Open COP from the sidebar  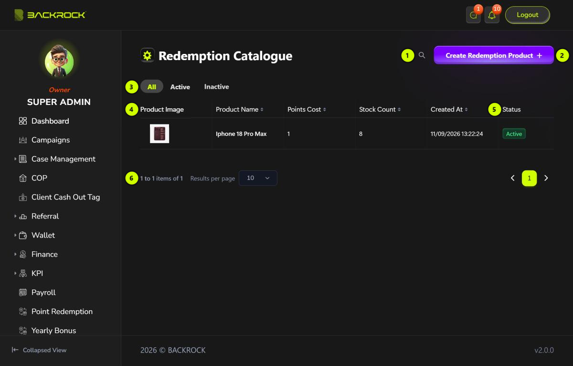pos(39,178)
